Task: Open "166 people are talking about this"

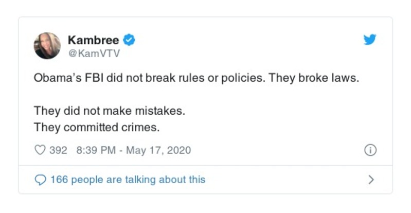Action: pos(127,180)
